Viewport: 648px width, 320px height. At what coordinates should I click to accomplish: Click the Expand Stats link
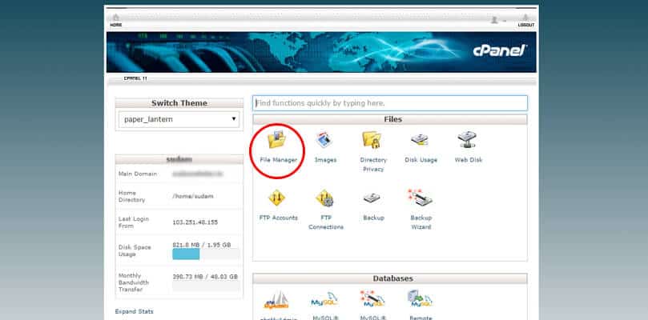134,311
